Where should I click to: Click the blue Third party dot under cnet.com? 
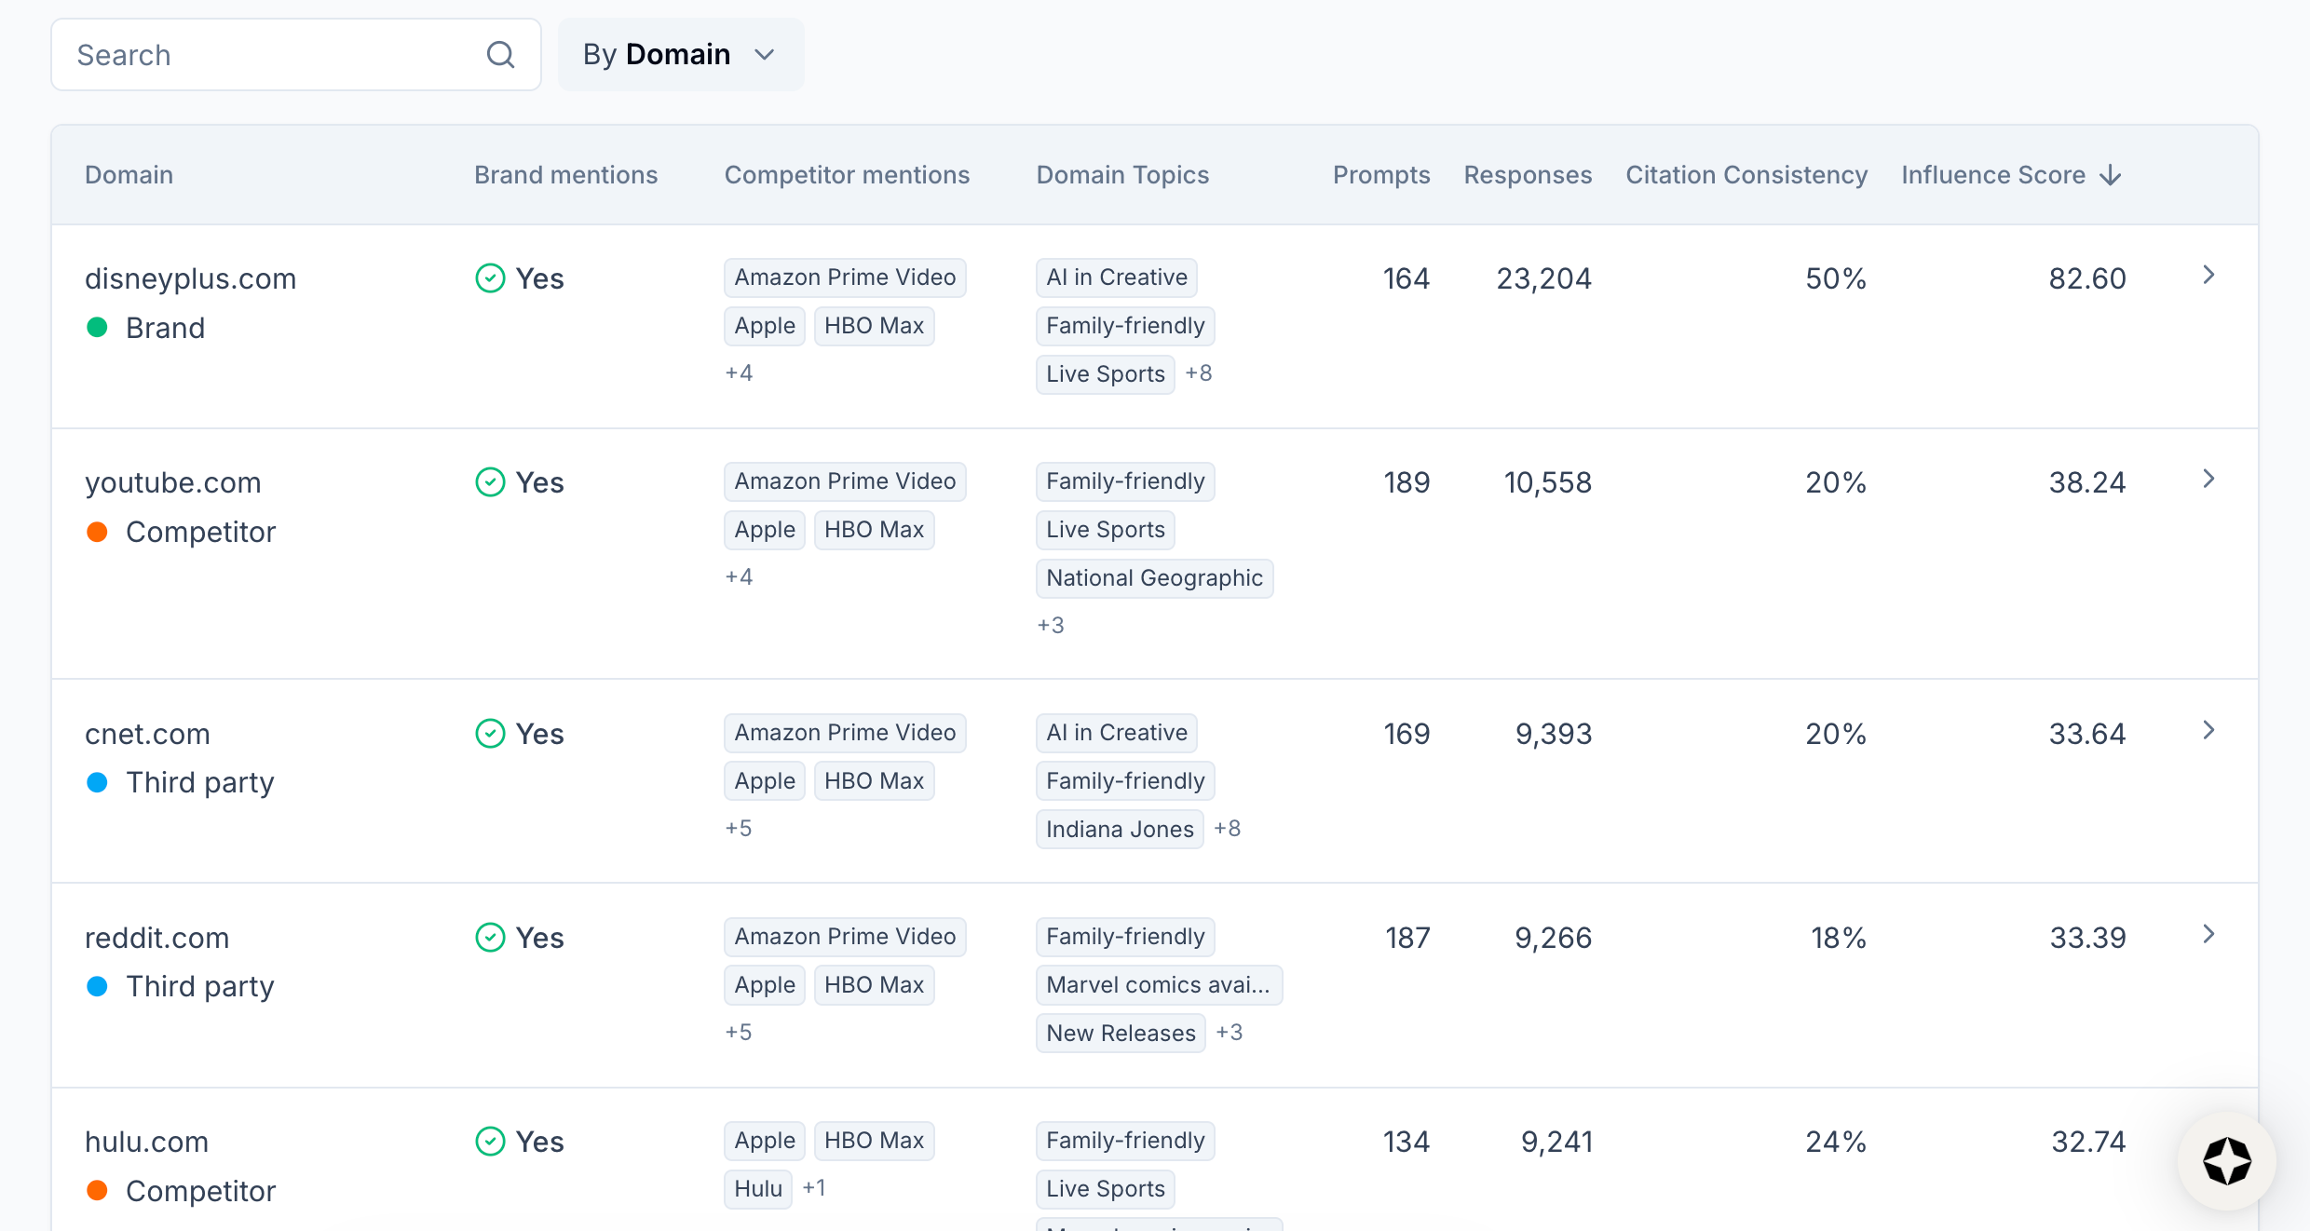(x=97, y=782)
